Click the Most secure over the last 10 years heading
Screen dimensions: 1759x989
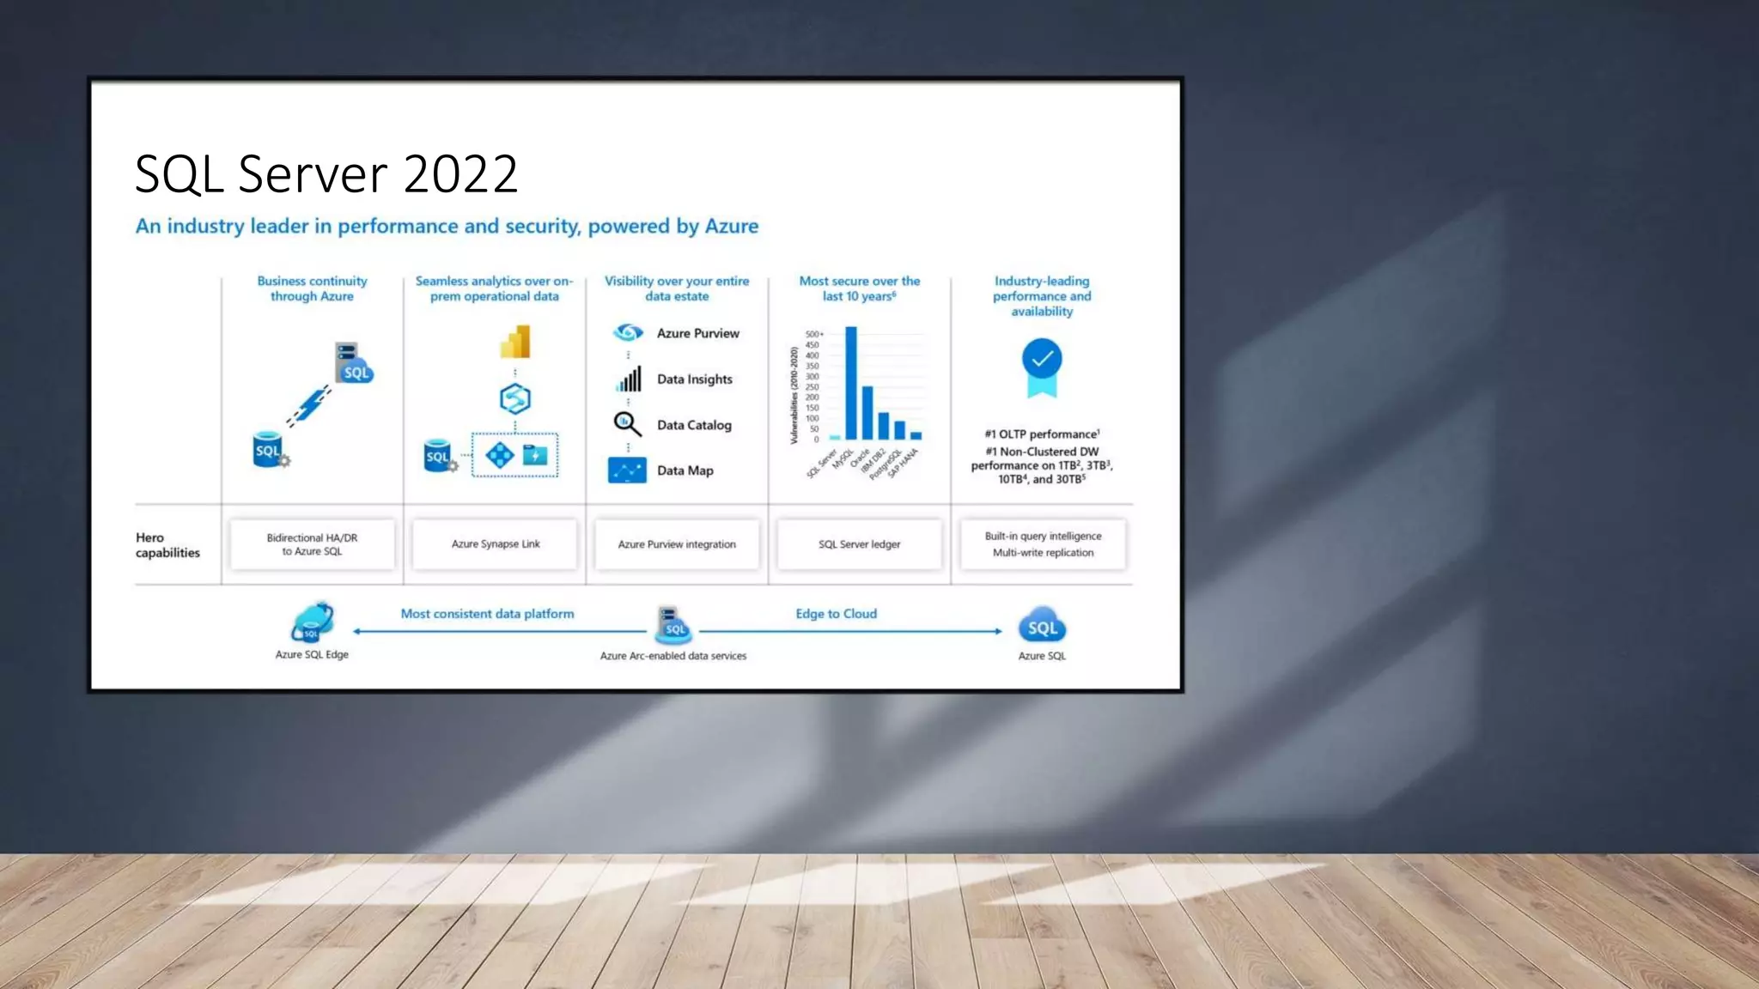pyautogui.click(x=859, y=288)
